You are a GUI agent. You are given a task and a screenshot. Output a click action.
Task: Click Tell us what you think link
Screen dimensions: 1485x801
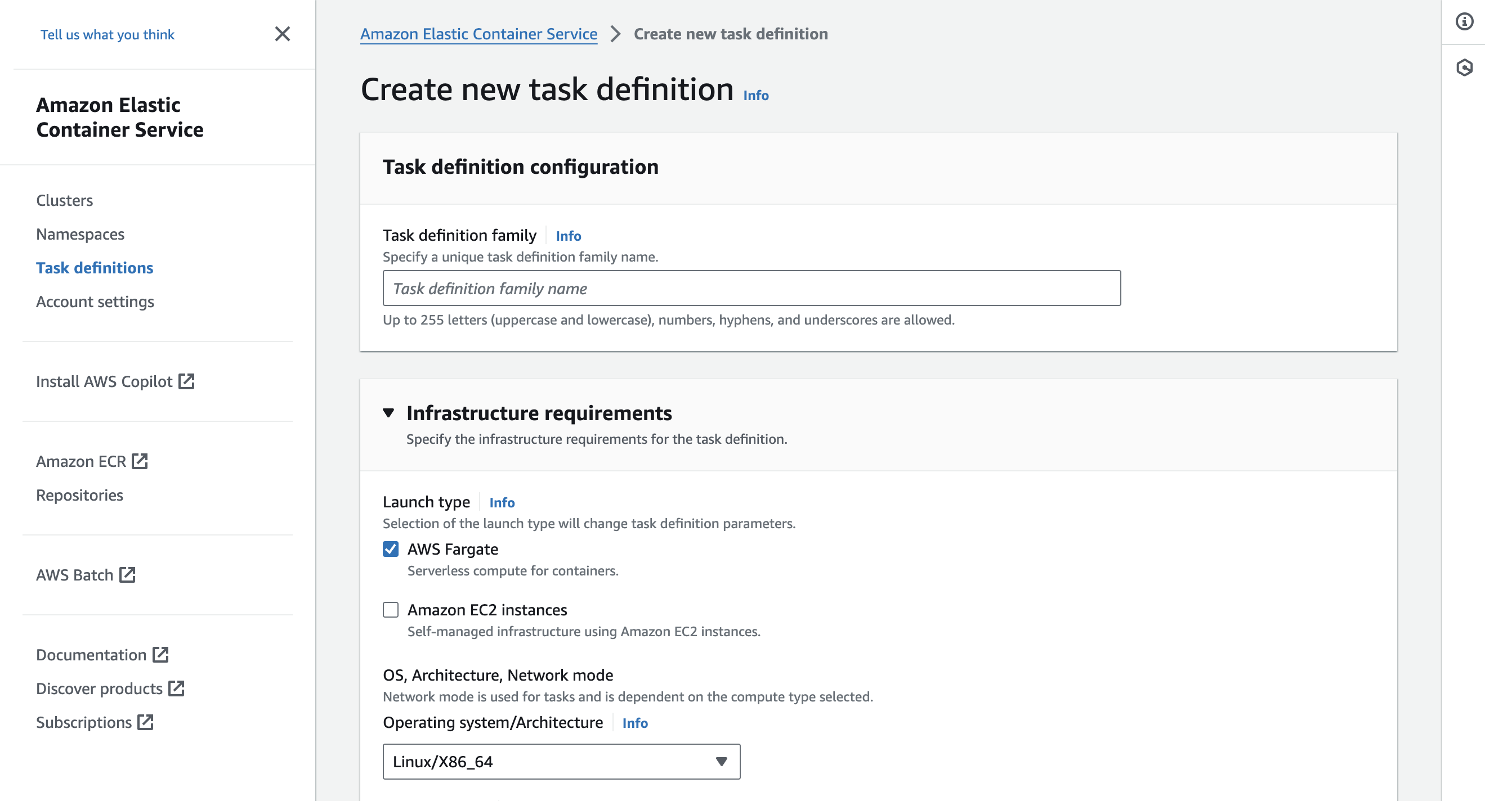click(107, 34)
